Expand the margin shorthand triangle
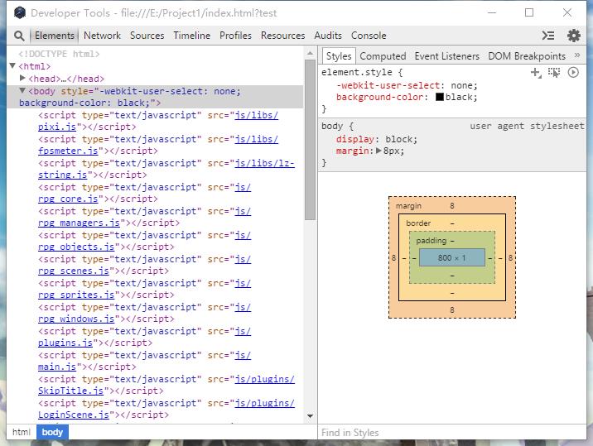This screenshot has height=446, width=593. (x=378, y=151)
